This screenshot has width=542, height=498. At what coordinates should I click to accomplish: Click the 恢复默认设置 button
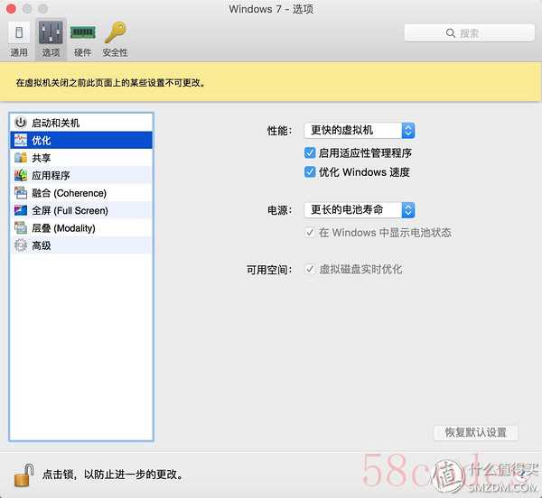[x=476, y=432]
